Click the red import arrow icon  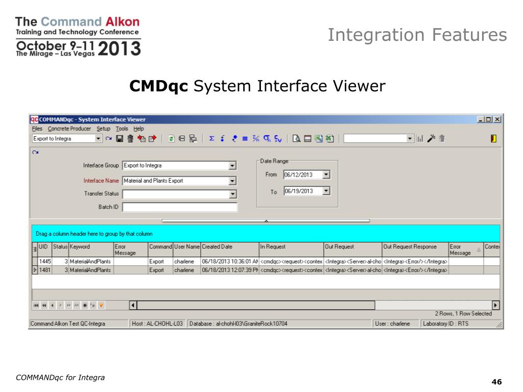point(141,139)
